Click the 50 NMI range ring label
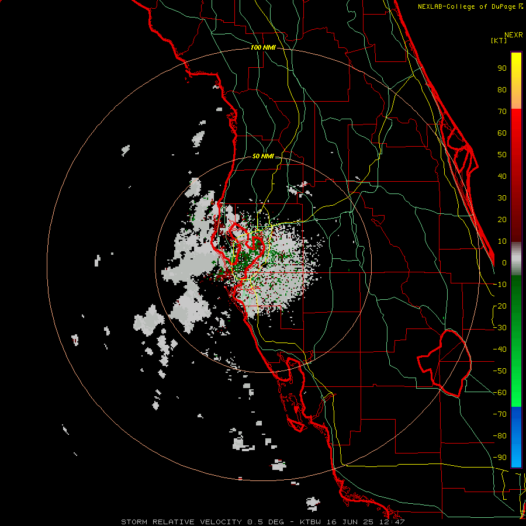Image resolution: width=526 pixels, height=526 pixels. point(263,156)
